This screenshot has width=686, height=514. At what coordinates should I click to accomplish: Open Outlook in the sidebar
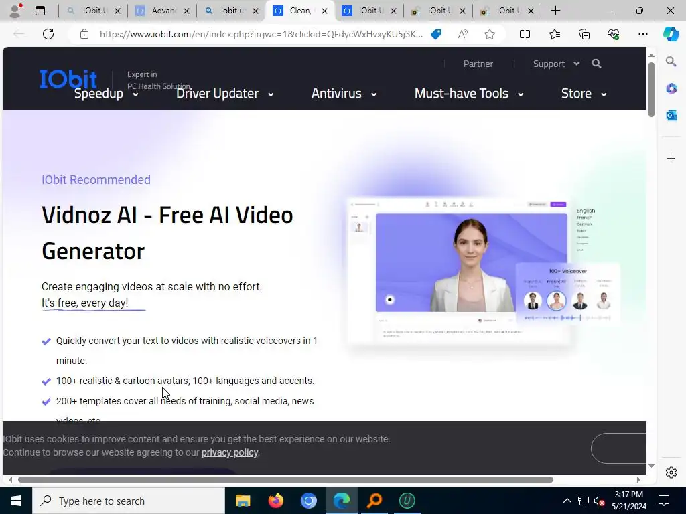pos(671,115)
